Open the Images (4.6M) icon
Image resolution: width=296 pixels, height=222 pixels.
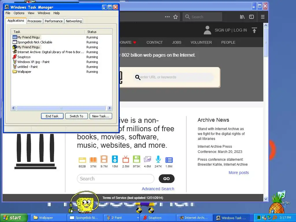(147, 159)
